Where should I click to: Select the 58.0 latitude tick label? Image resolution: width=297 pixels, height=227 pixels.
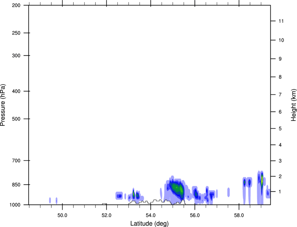[239, 214]
